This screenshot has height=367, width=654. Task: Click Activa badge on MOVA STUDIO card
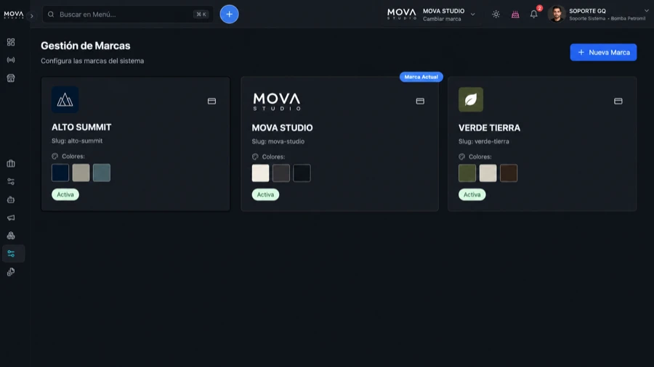coord(265,194)
